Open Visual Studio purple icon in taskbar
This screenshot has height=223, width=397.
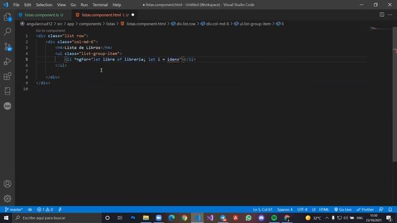(x=210, y=217)
